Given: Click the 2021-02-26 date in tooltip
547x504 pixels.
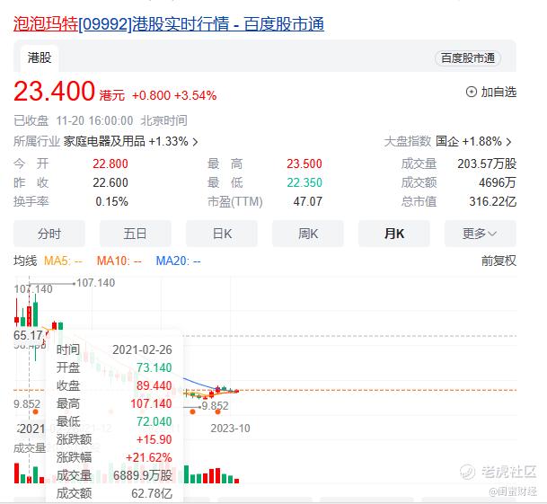Looking at the screenshot, I should (142, 349).
